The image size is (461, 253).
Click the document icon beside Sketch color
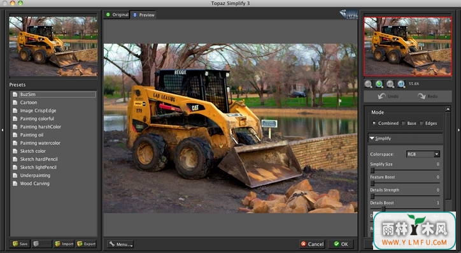pyautogui.click(x=15, y=151)
